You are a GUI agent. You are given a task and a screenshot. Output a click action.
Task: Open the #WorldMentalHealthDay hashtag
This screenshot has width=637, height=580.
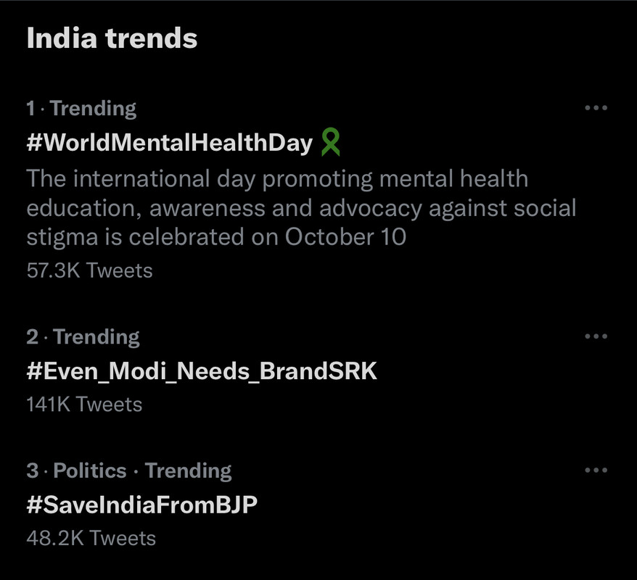[169, 143]
